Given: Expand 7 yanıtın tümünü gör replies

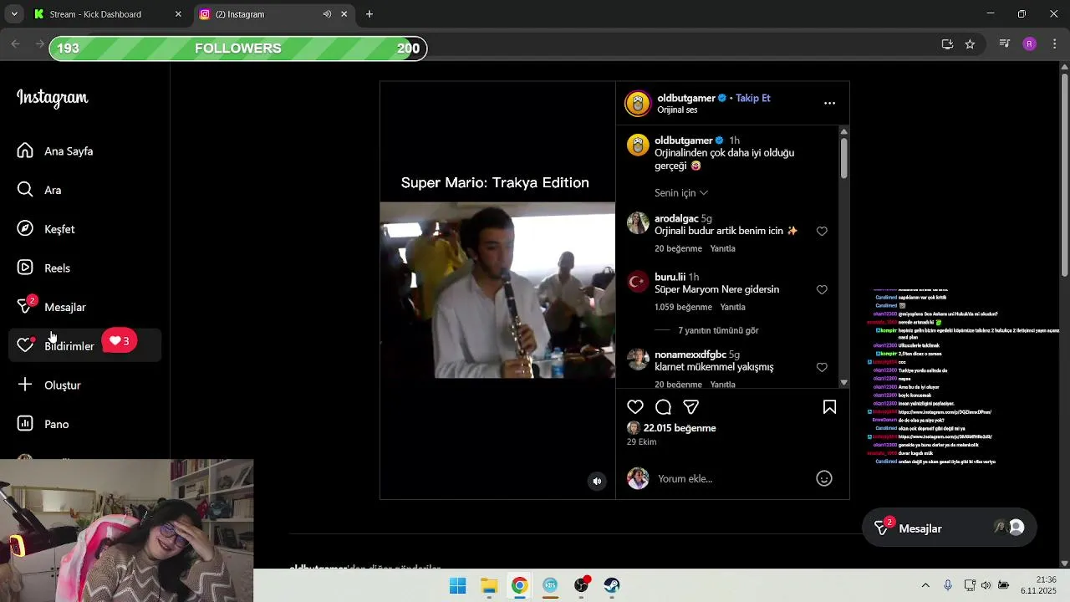Looking at the screenshot, I should (x=718, y=330).
